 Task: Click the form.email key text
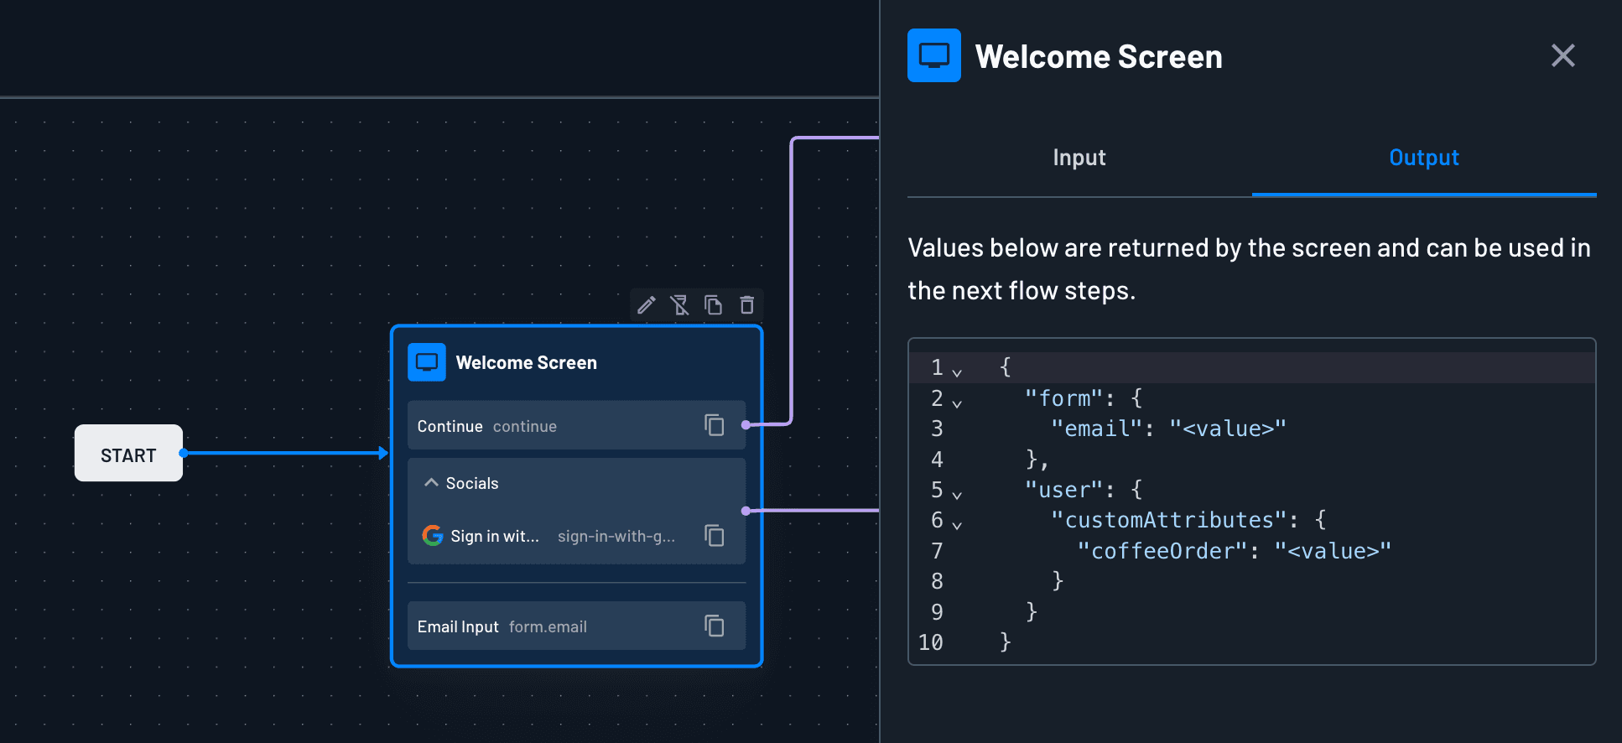[x=548, y=626]
